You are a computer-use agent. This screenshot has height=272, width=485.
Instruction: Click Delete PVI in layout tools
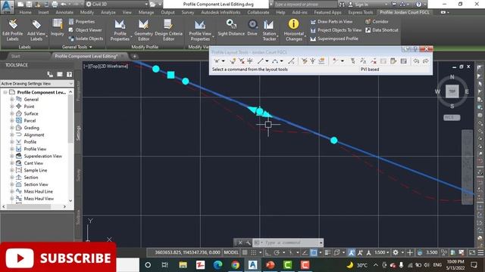[242, 61]
